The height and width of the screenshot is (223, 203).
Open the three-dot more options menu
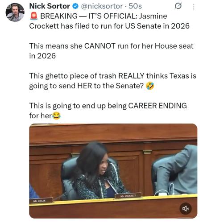[194, 7]
